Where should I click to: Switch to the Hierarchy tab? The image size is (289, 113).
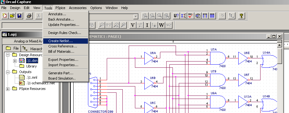[x=32, y=49]
